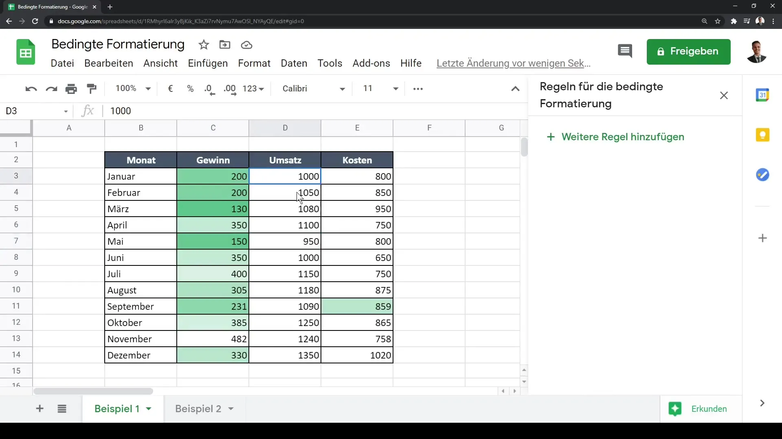This screenshot has height=439, width=782.
Task: Open the Format menu
Action: click(254, 63)
